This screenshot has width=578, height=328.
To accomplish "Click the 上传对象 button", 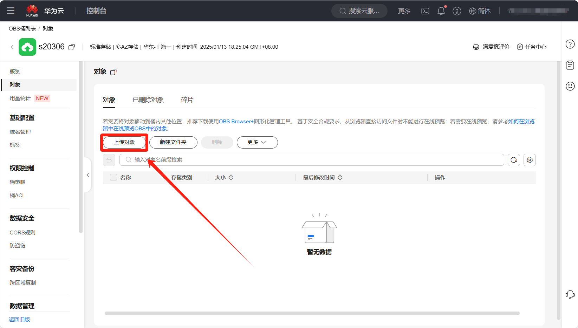I will pyautogui.click(x=124, y=142).
